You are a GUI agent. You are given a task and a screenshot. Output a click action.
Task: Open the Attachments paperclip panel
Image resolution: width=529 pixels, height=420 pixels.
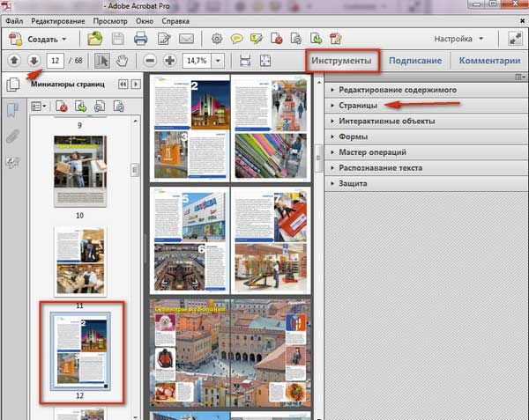[13, 136]
